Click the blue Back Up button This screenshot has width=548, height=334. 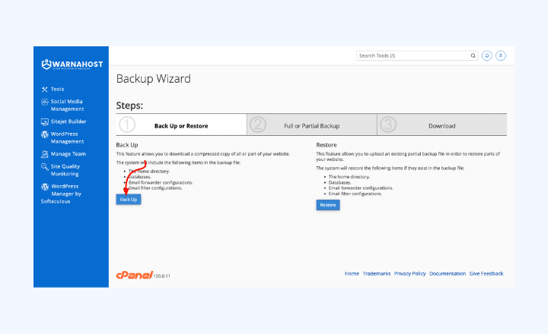tap(129, 200)
